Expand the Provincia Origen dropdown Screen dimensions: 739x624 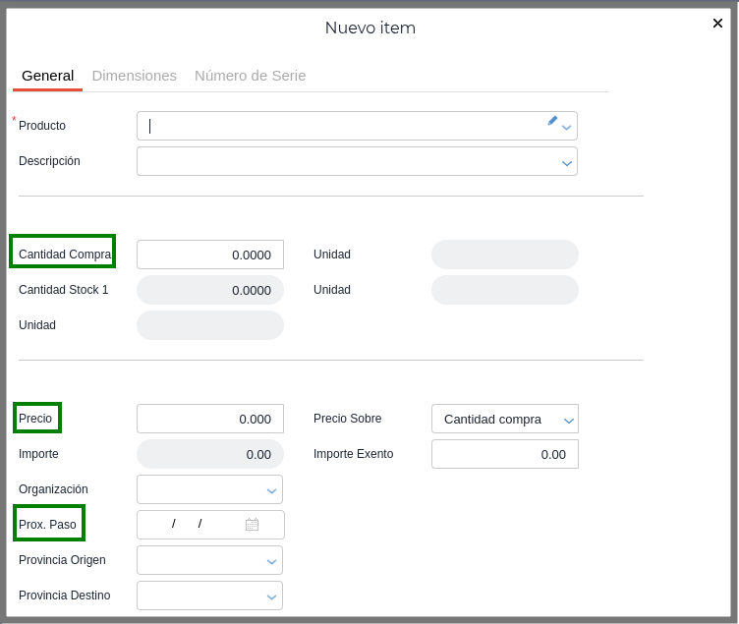pyautogui.click(x=272, y=561)
